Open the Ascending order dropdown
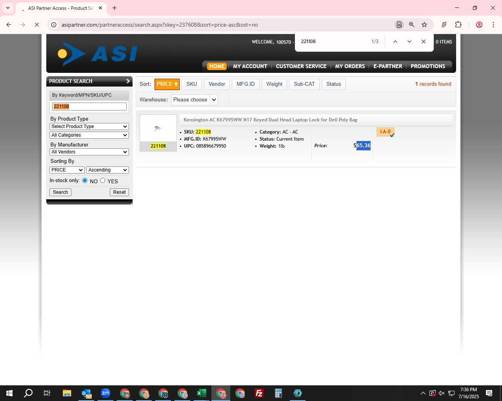 tap(107, 170)
